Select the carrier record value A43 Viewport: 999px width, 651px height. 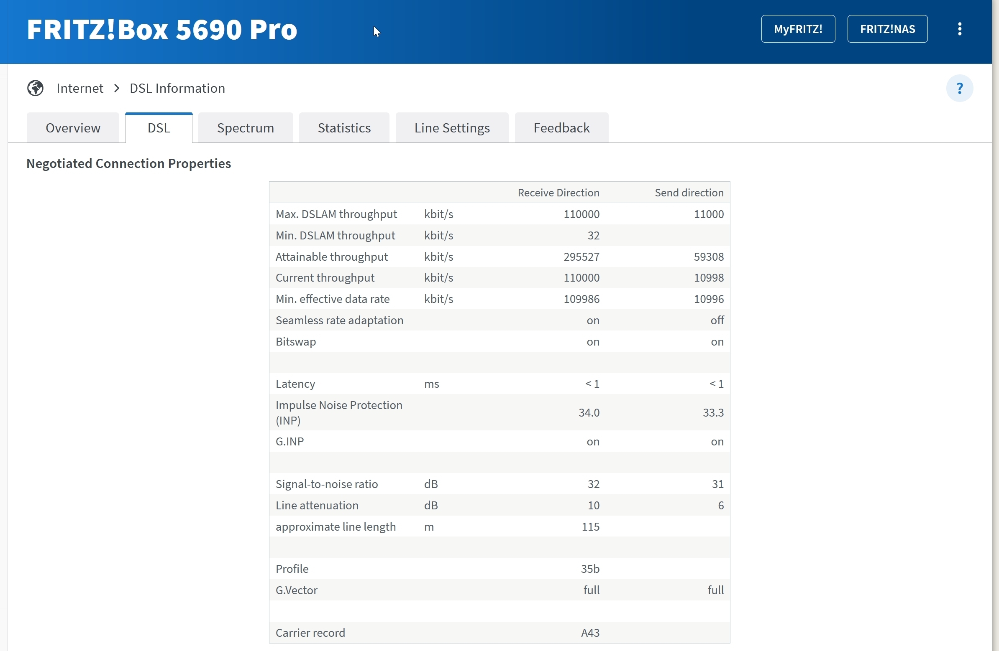point(590,633)
